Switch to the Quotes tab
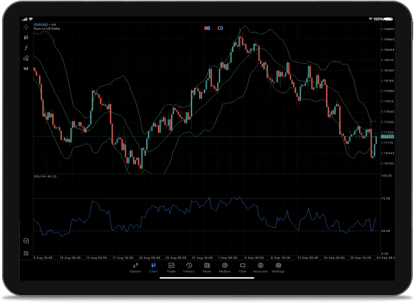 click(135, 268)
